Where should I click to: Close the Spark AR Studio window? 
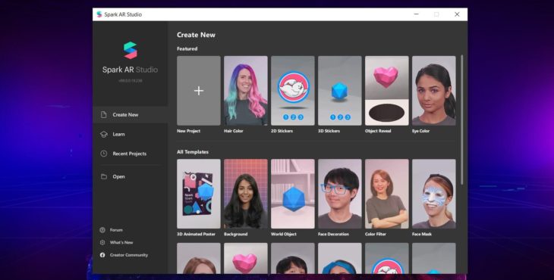[457, 14]
